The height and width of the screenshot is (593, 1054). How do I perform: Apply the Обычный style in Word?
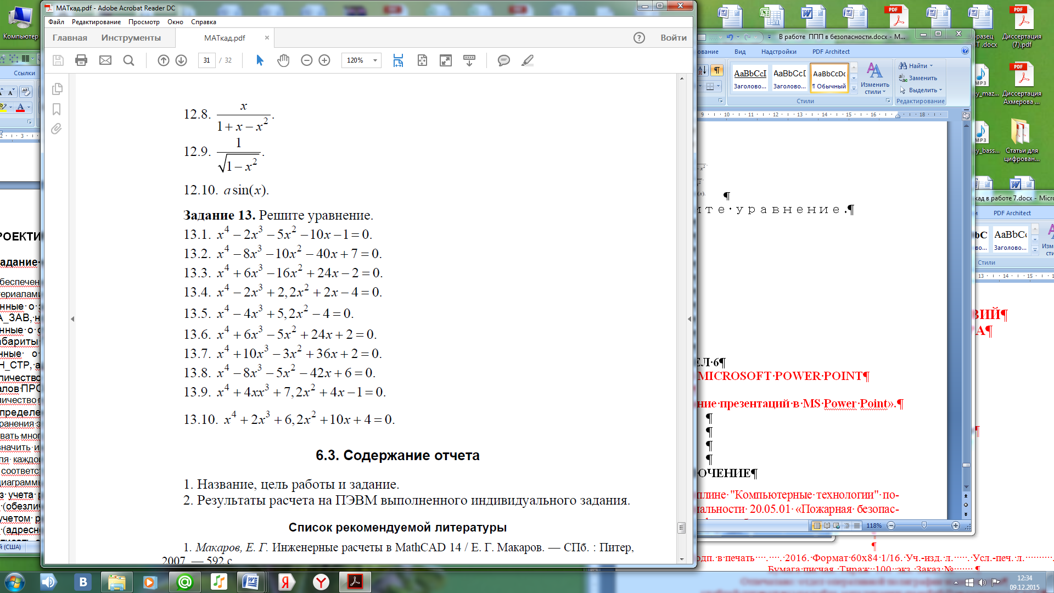[x=829, y=78]
